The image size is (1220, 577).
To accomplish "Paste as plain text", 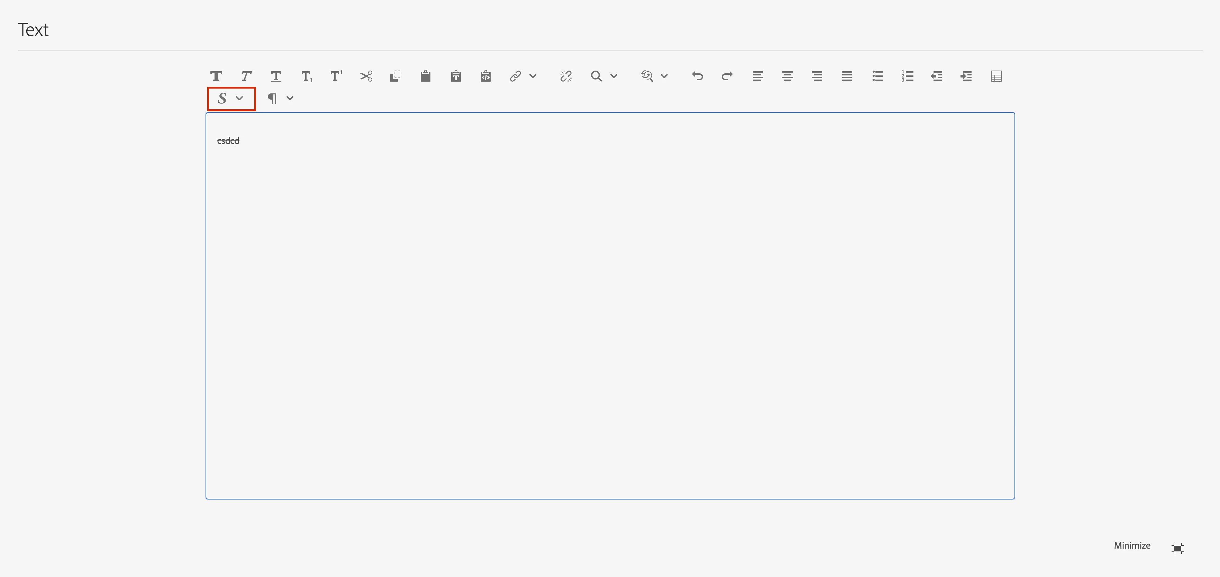I will [456, 76].
